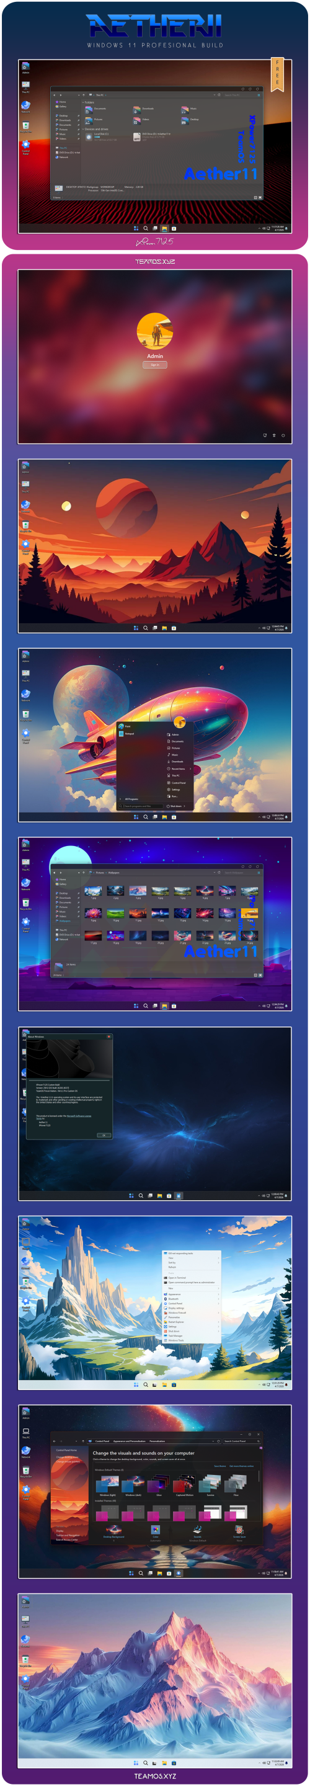Click Get more themes online link
This screenshot has height=1787, width=310.
[242, 1466]
